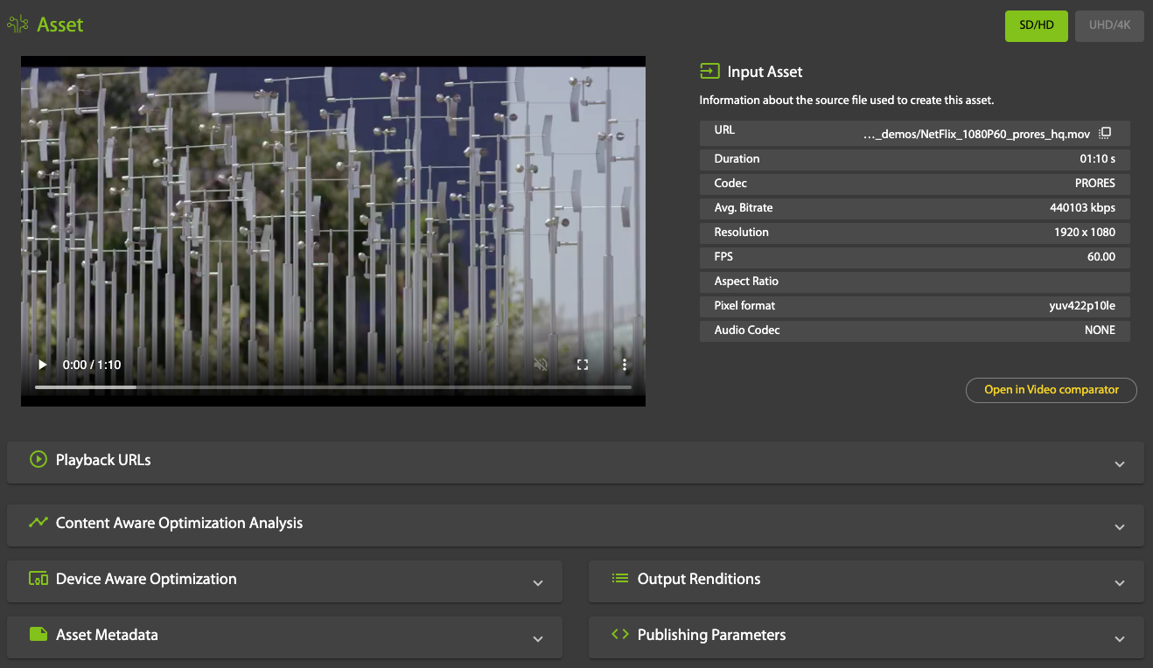Click the Output Renditions list icon

coord(620,579)
